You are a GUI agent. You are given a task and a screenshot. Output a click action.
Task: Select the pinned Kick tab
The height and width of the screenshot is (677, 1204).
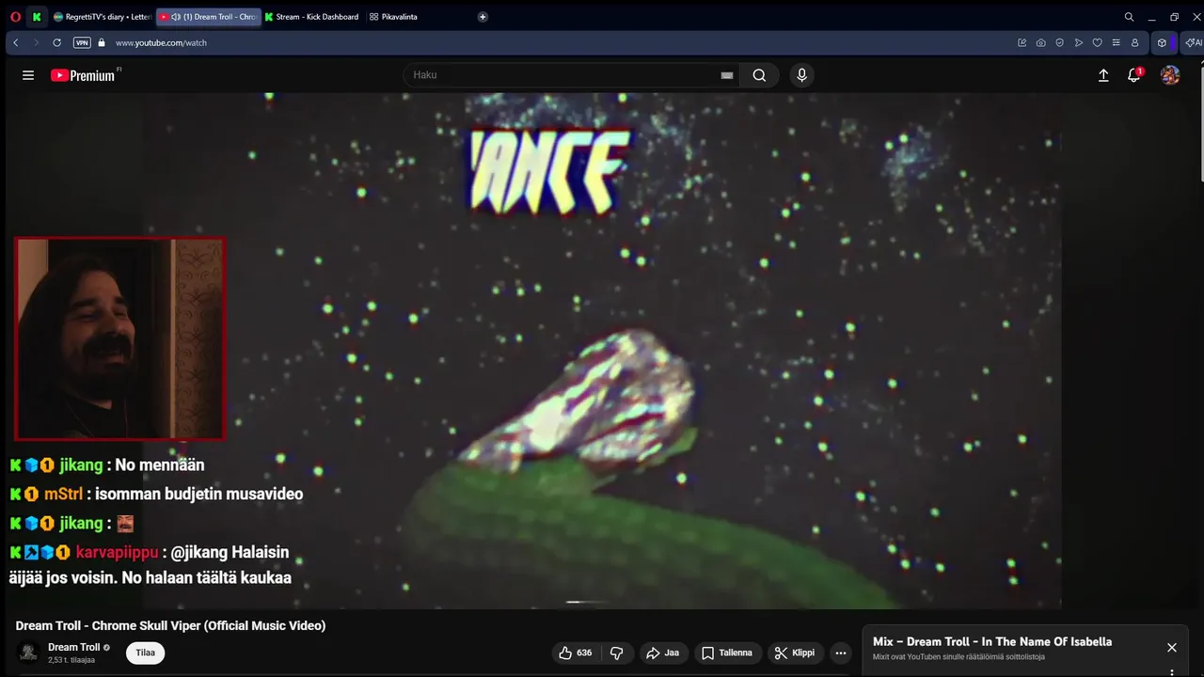click(37, 17)
